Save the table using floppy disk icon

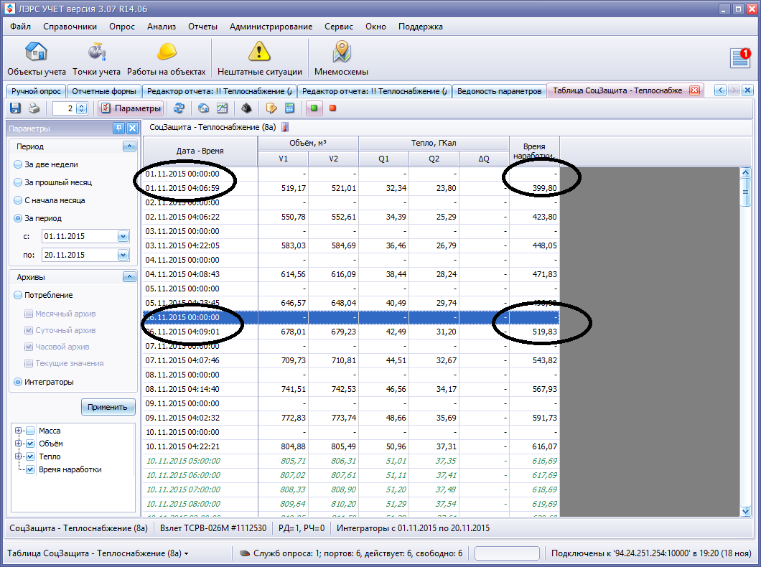tap(16, 108)
